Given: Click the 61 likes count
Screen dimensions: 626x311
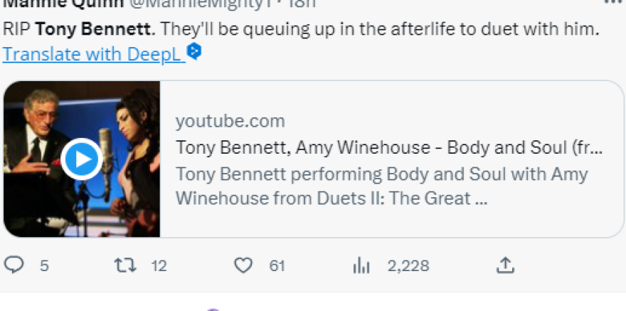Looking at the screenshot, I should coord(277,266).
